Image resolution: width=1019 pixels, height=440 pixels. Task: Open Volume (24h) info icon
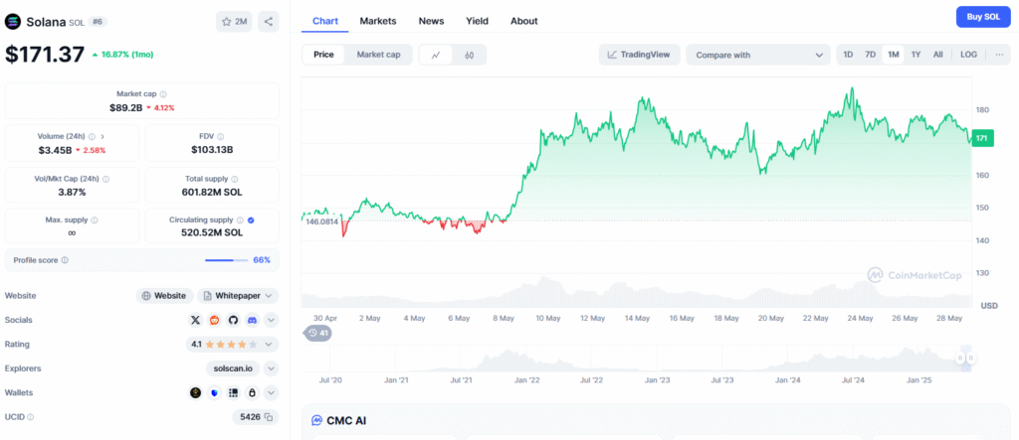(92, 137)
